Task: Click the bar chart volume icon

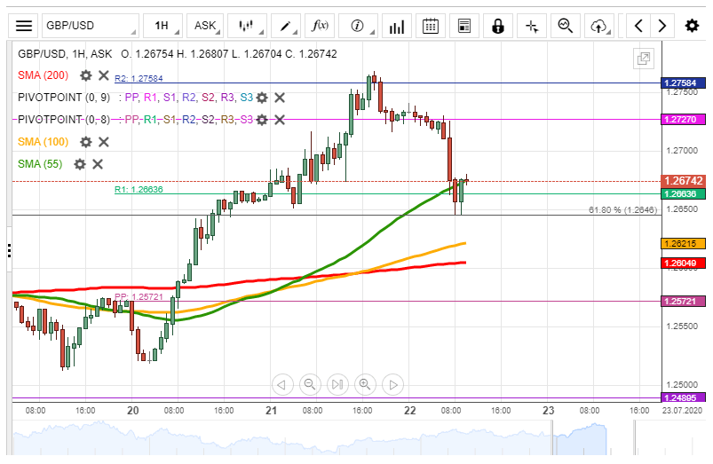Action: click(x=397, y=26)
